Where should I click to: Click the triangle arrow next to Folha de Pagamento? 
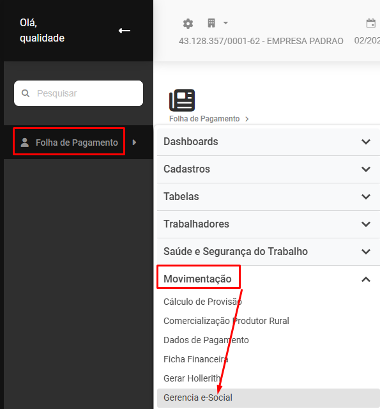point(135,143)
